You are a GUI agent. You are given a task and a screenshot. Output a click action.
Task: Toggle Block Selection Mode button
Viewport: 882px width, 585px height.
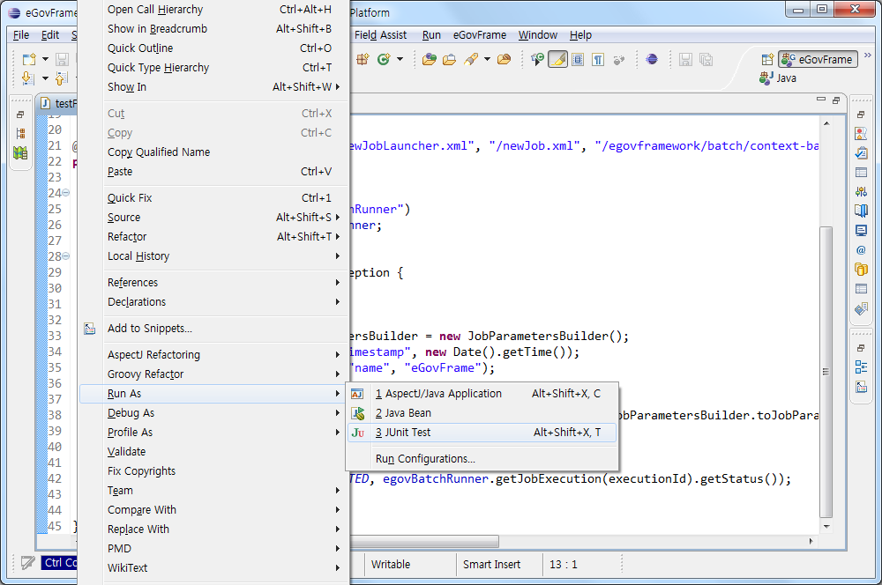pos(578,60)
